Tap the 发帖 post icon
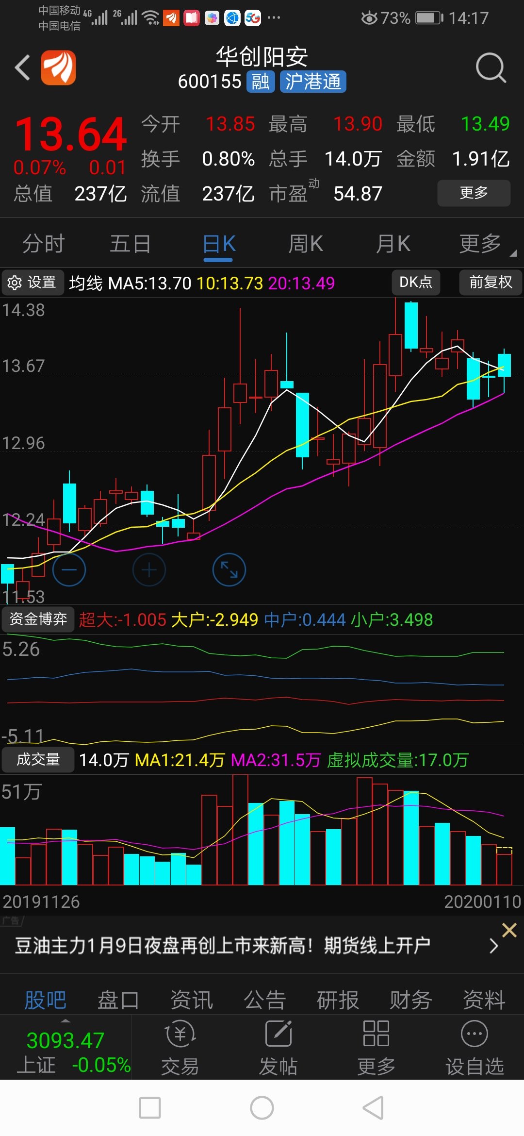 click(278, 1047)
